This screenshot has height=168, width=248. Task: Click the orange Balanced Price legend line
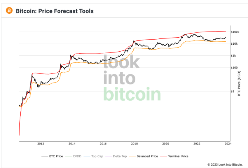(132, 156)
